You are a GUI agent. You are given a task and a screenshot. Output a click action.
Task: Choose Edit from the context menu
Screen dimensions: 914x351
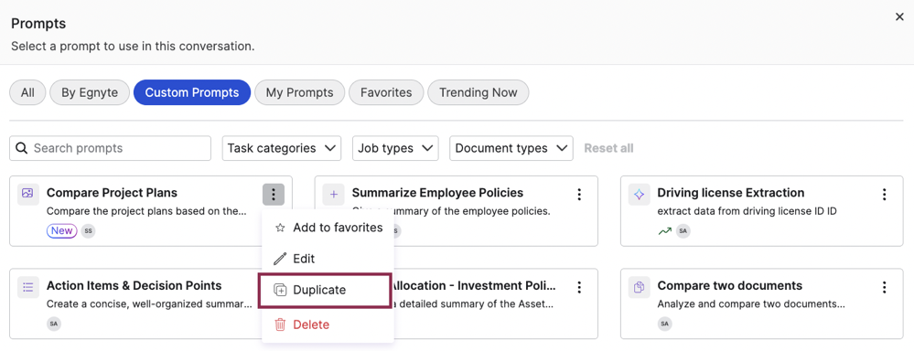click(x=328, y=259)
